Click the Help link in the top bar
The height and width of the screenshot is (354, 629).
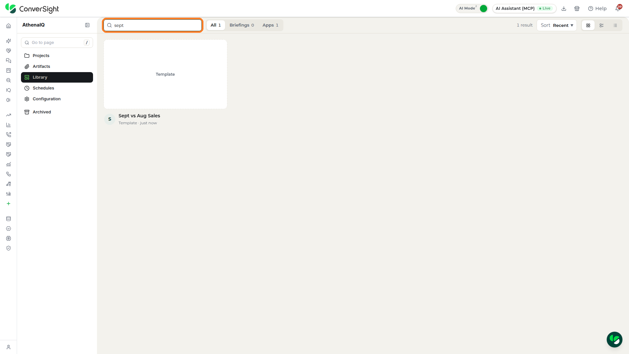597,9
